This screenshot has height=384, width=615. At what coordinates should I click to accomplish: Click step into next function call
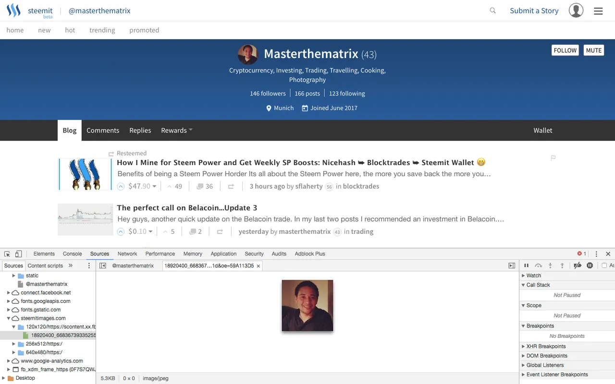tap(551, 265)
